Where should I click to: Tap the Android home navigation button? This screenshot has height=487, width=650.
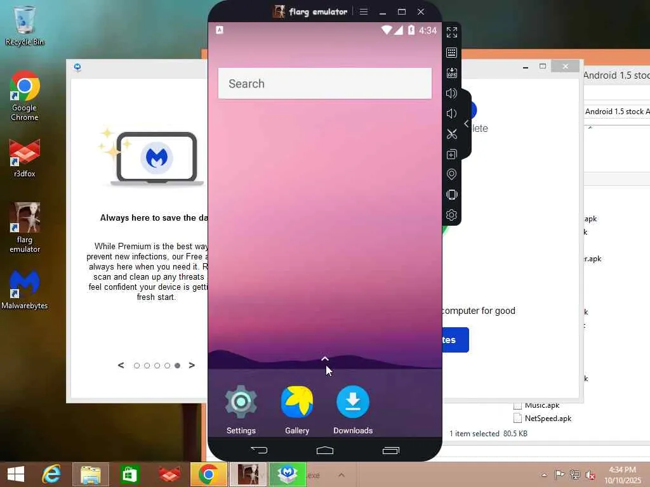pyautogui.click(x=325, y=450)
